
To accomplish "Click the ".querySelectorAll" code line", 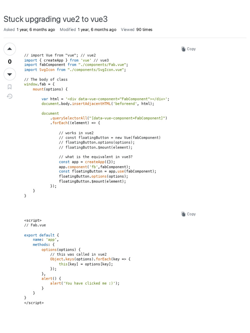I will tap(109, 118).
